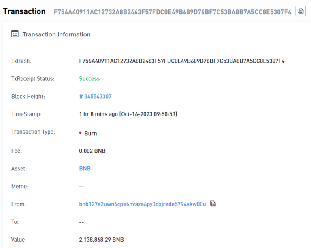
Task: Select the grey hash in the header
Action: click(x=173, y=12)
